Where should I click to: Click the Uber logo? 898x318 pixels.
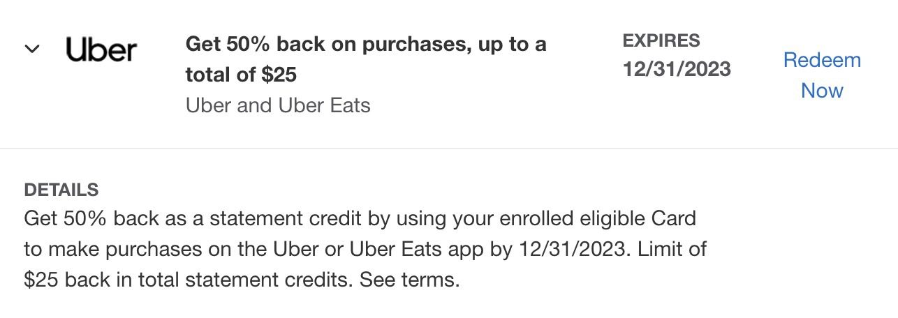click(102, 49)
